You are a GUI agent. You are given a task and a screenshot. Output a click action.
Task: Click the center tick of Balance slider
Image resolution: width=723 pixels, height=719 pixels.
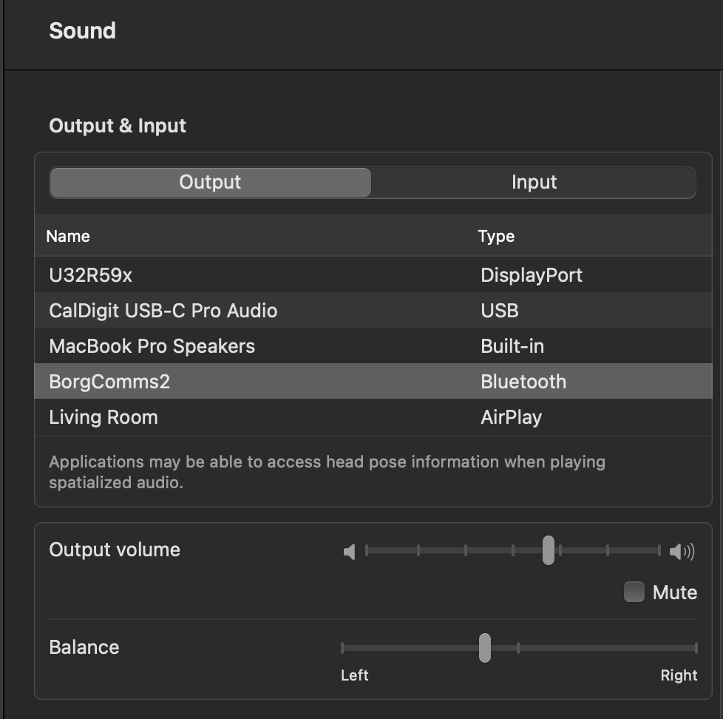[x=517, y=648]
